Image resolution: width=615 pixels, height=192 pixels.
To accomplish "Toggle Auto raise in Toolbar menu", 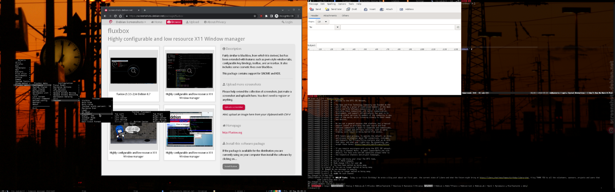I will pyautogui.click(x=97, y=104).
